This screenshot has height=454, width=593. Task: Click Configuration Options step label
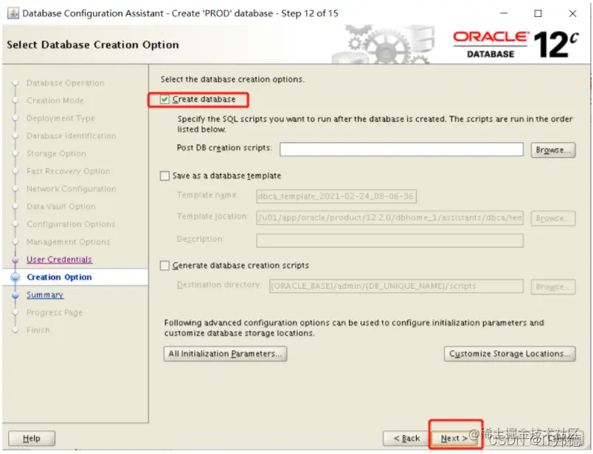(71, 224)
